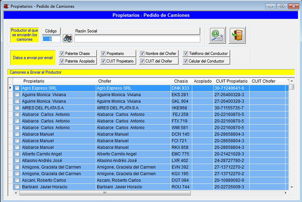Click the exit door icon button
This screenshot has height=202, width=302.
pos(237,35)
